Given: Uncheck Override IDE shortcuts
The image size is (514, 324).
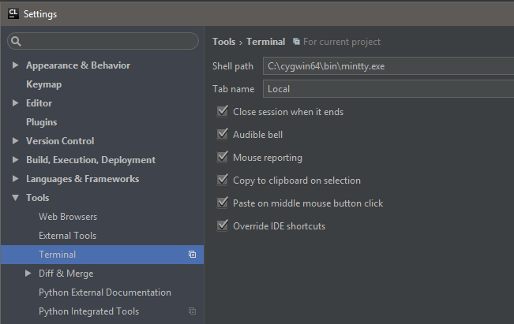Looking at the screenshot, I should click(222, 226).
